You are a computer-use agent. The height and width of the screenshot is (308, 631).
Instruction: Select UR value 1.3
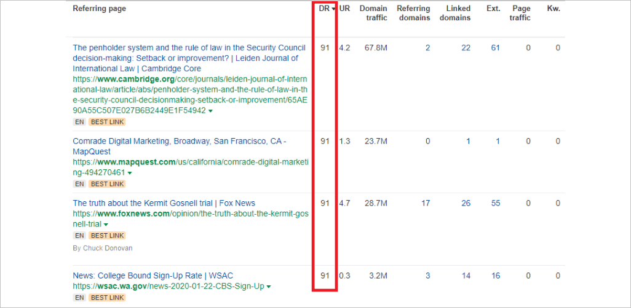point(344,141)
